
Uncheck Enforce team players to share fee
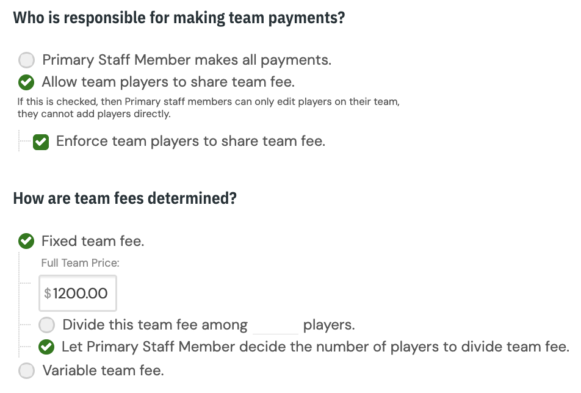point(41,142)
